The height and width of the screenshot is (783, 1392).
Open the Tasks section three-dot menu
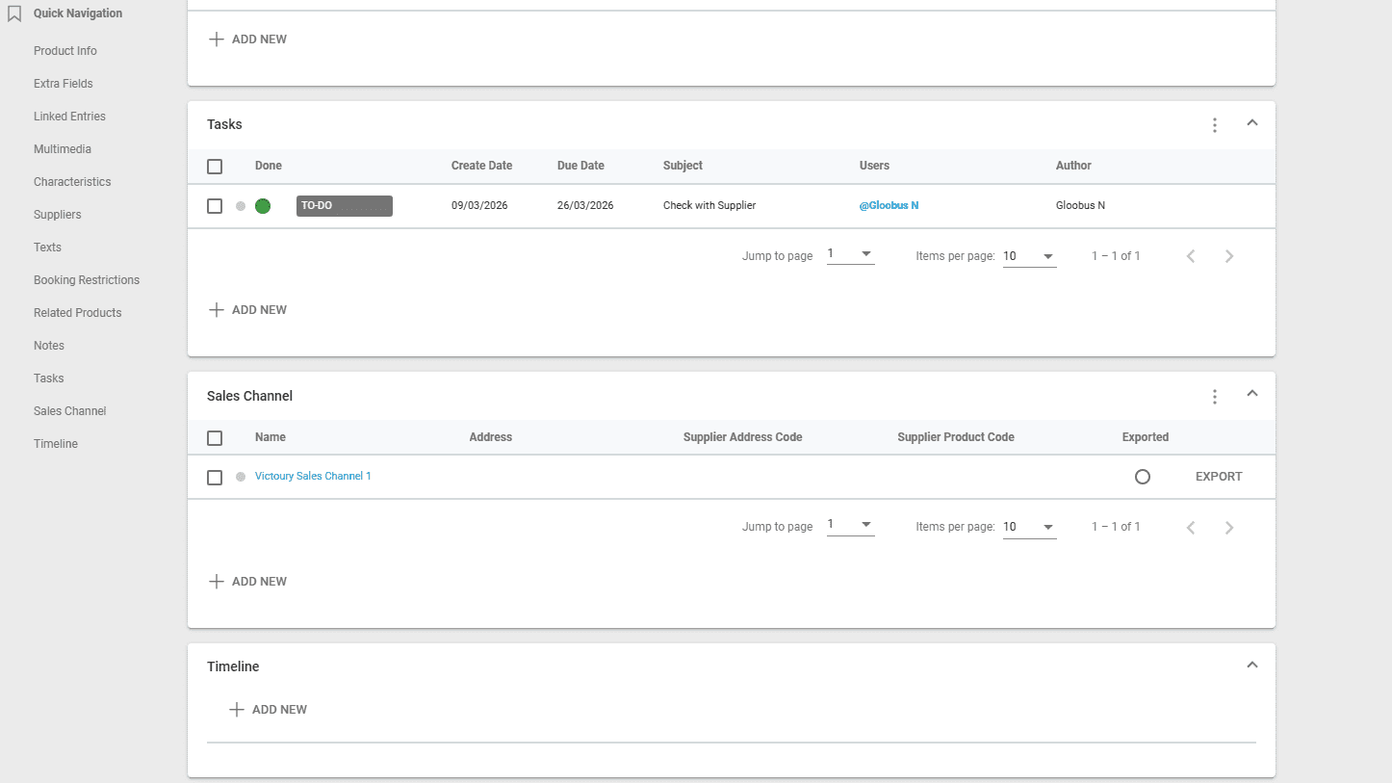pyautogui.click(x=1215, y=125)
